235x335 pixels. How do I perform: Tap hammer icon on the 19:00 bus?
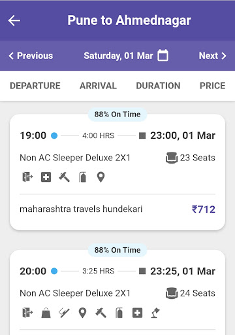64,177
